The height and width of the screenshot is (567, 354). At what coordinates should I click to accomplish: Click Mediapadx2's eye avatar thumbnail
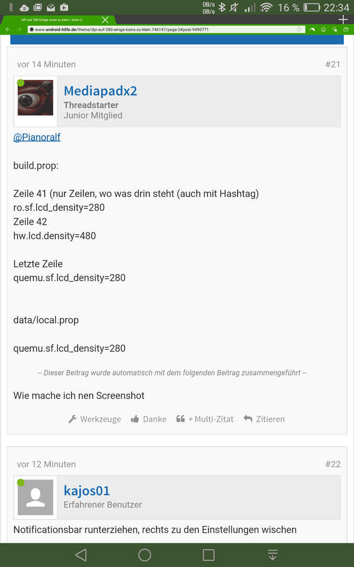coord(36,98)
